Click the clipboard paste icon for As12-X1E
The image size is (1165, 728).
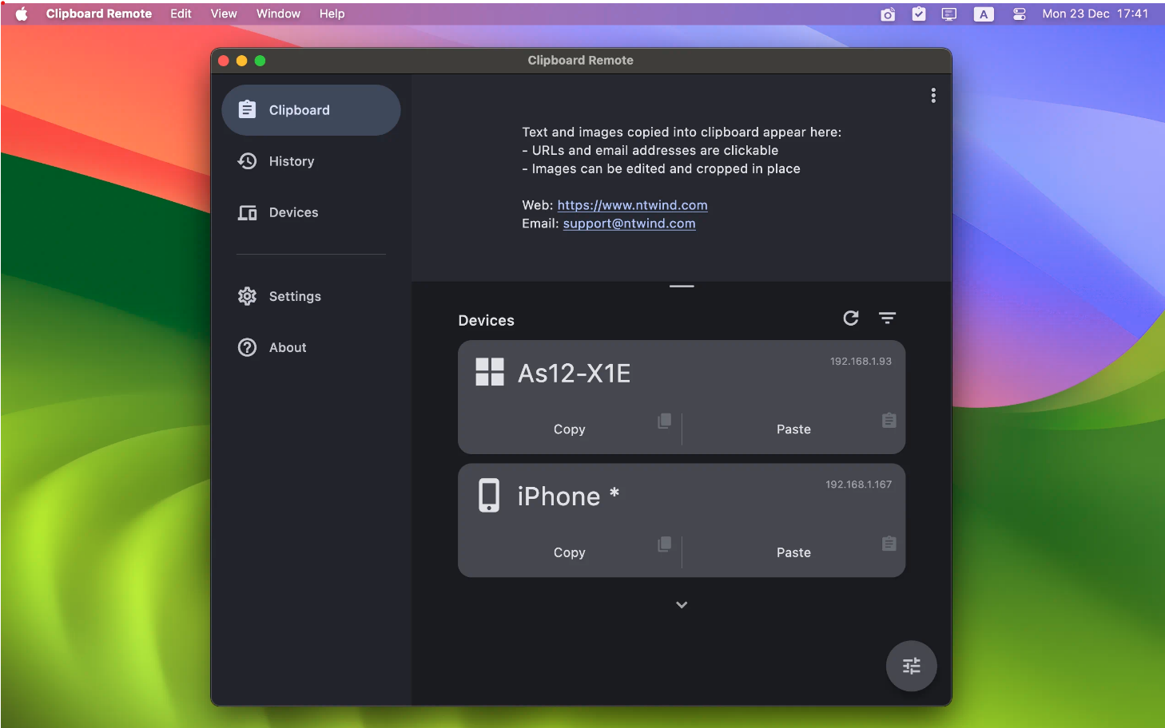[889, 420]
